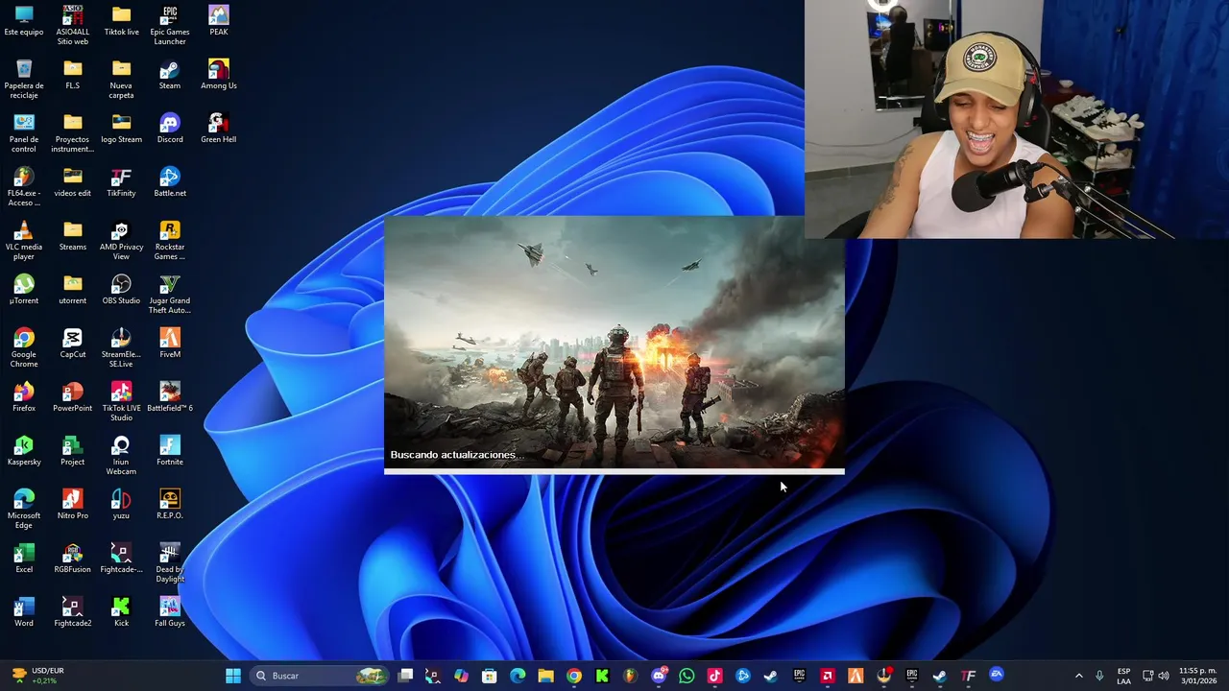Select the VLC media player shortcut
Screen dimensions: 1229x691
coord(24,241)
